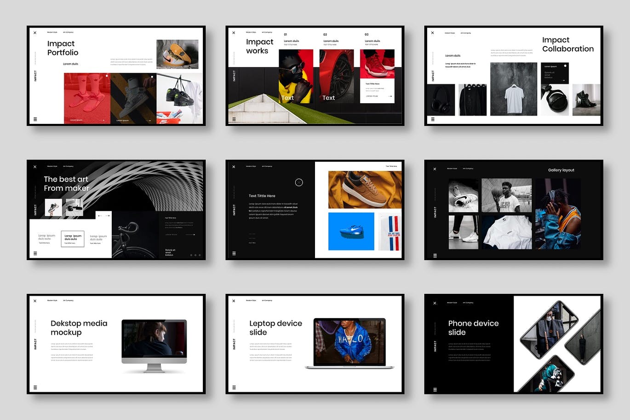
Task: Click left-right arrows on The best art slide
Action: [x=104, y=215]
